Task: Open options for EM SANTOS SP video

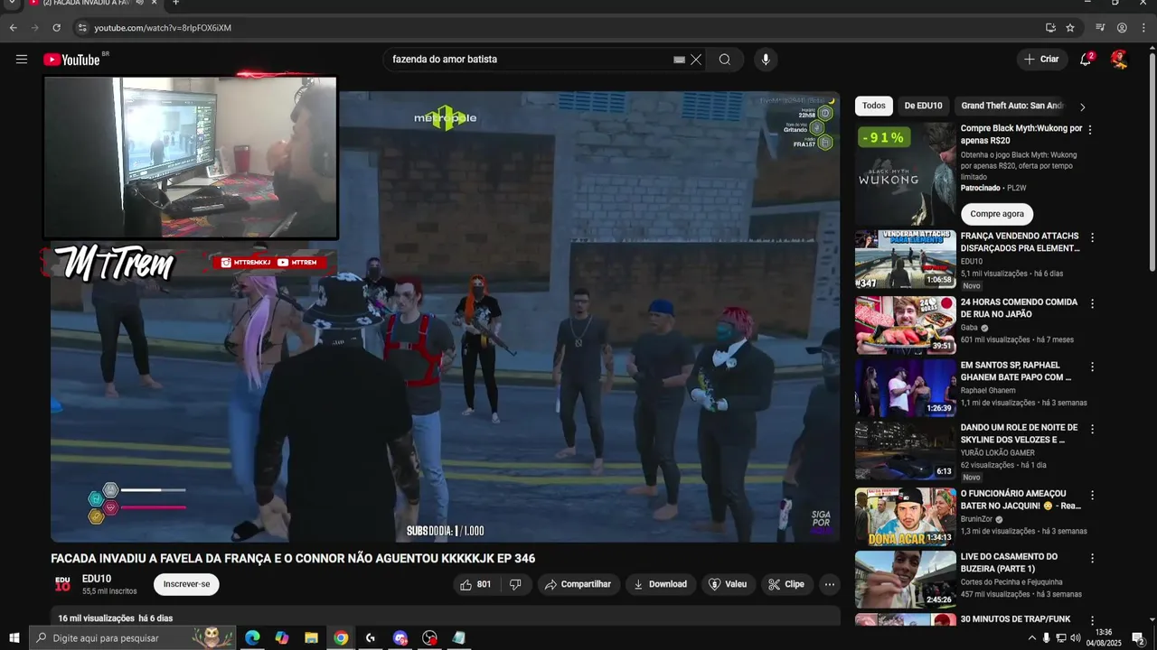Action: coord(1092,367)
